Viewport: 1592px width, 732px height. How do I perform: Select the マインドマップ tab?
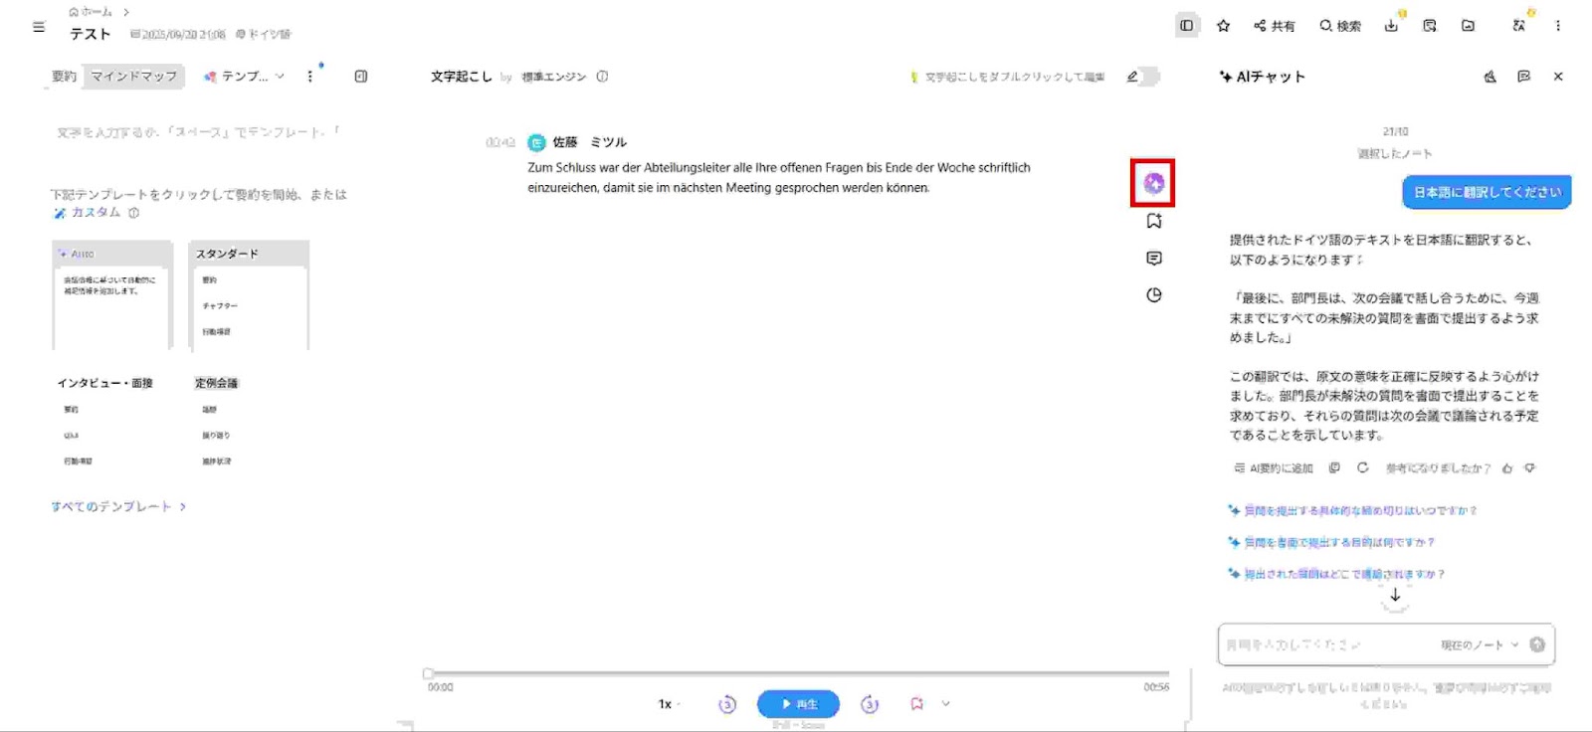(134, 77)
